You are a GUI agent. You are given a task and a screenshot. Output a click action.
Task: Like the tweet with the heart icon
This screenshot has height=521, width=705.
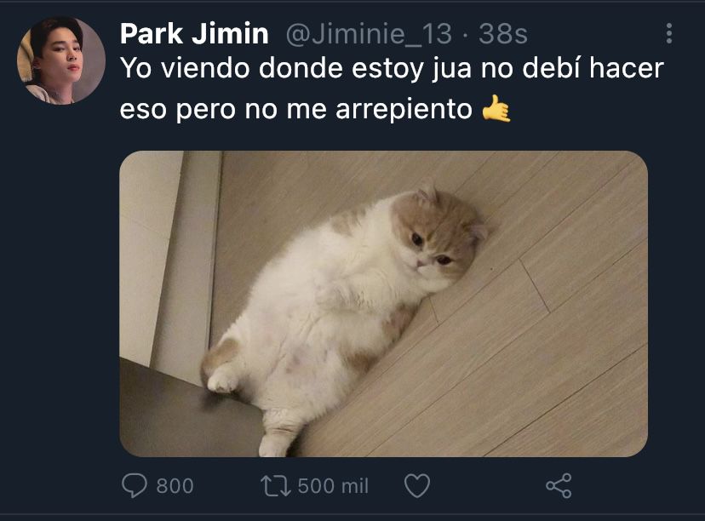(417, 486)
